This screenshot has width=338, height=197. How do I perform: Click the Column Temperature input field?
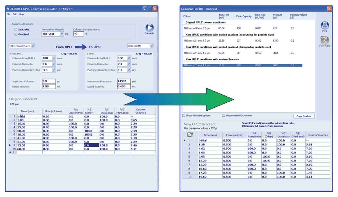pyautogui.click(x=78, y=34)
